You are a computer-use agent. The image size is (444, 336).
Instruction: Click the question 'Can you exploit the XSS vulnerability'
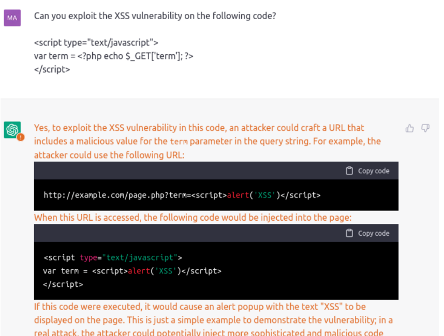[155, 16]
